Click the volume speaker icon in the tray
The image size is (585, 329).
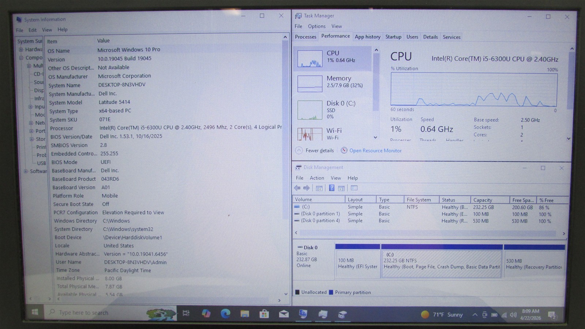click(x=513, y=315)
